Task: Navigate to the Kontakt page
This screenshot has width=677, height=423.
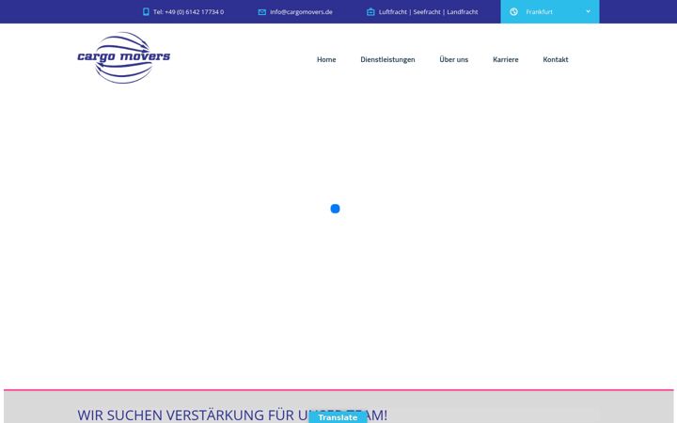Action: (x=556, y=59)
